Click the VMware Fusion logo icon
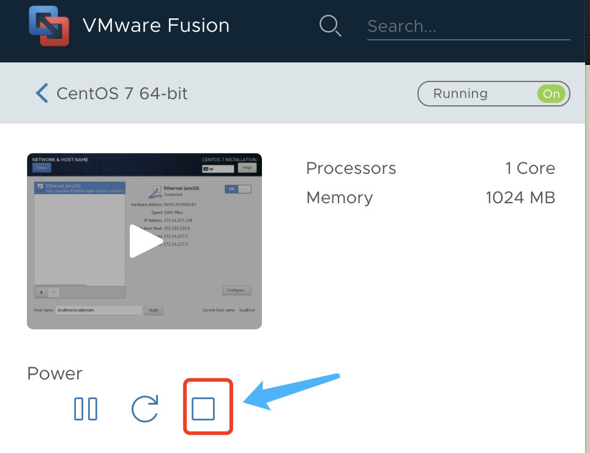The image size is (590, 453). click(x=49, y=26)
